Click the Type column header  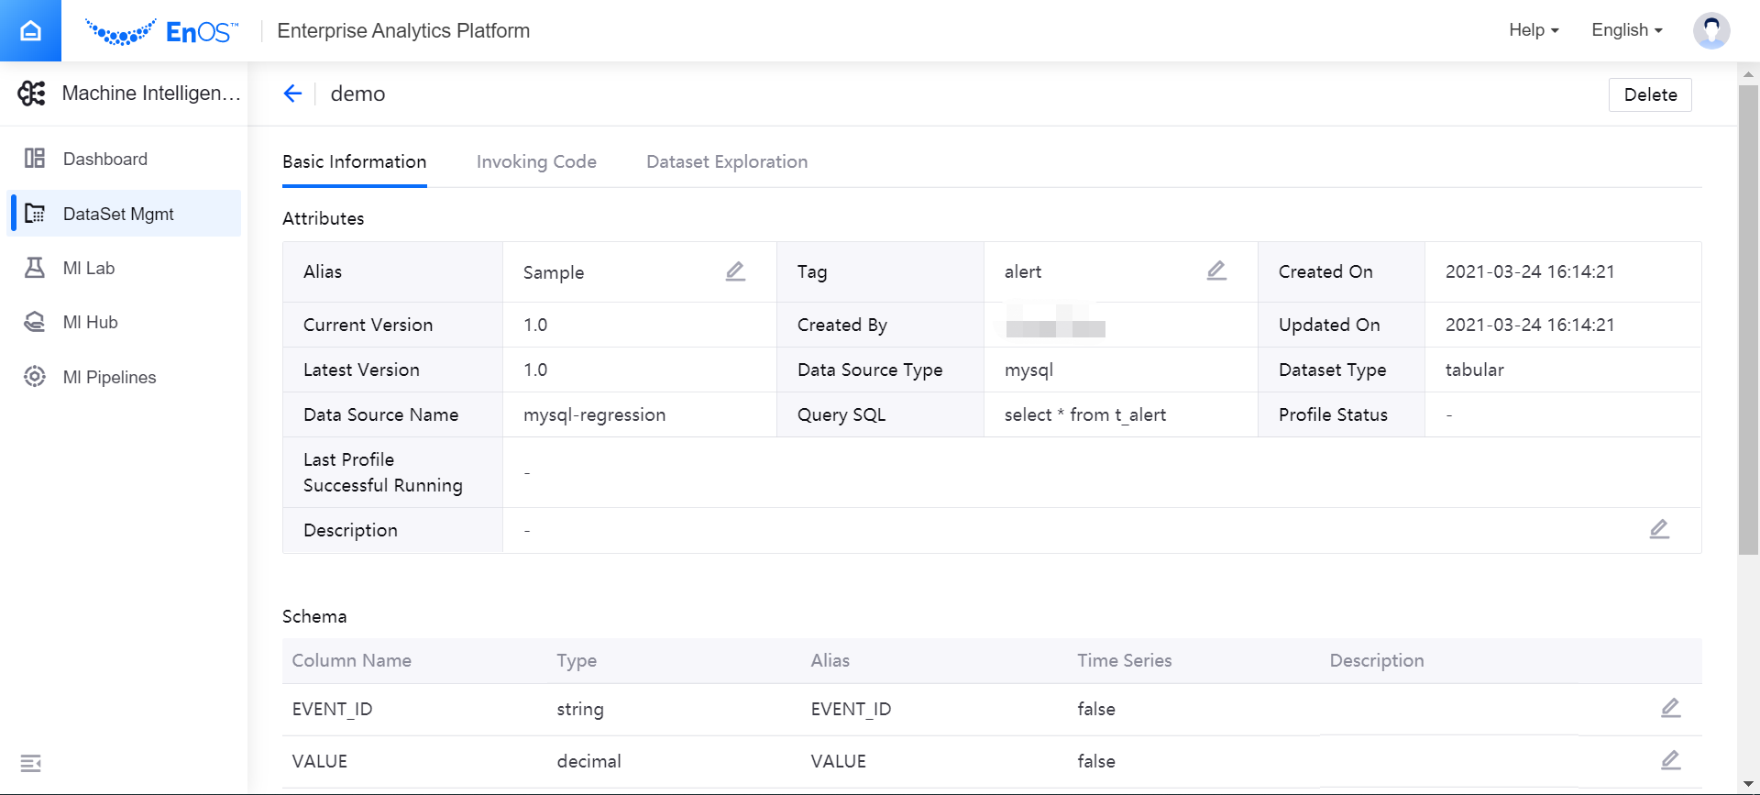577,660
